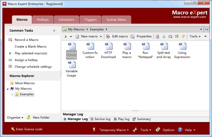
Task: Click the New Folder button
Action: 38,117
